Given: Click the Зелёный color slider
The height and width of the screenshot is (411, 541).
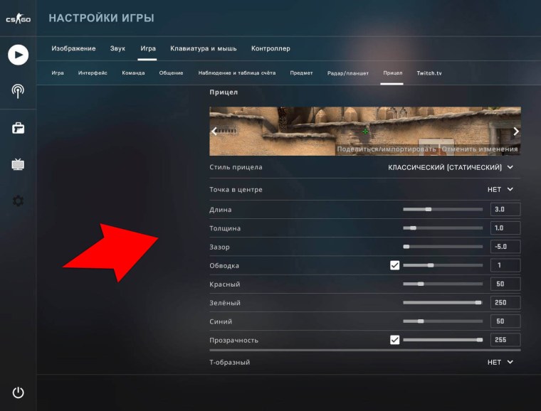Looking at the screenshot, I should coord(443,302).
